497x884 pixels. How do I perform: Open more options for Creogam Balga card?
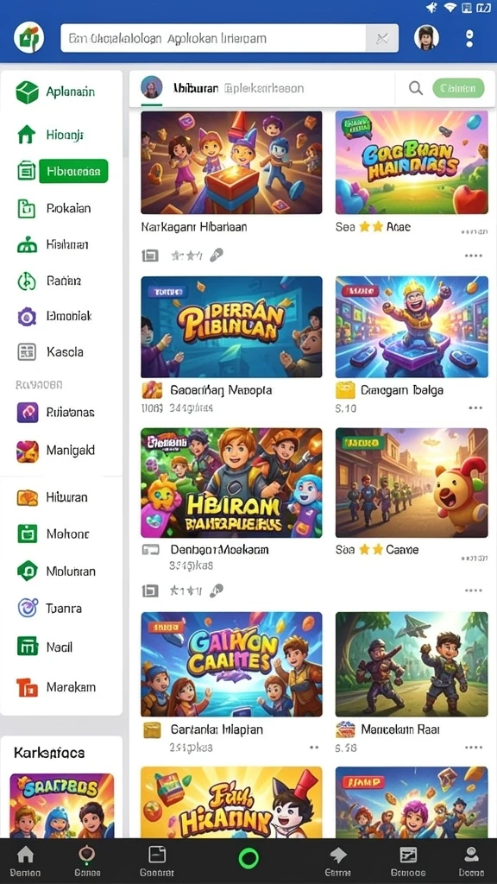[x=475, y=407]
